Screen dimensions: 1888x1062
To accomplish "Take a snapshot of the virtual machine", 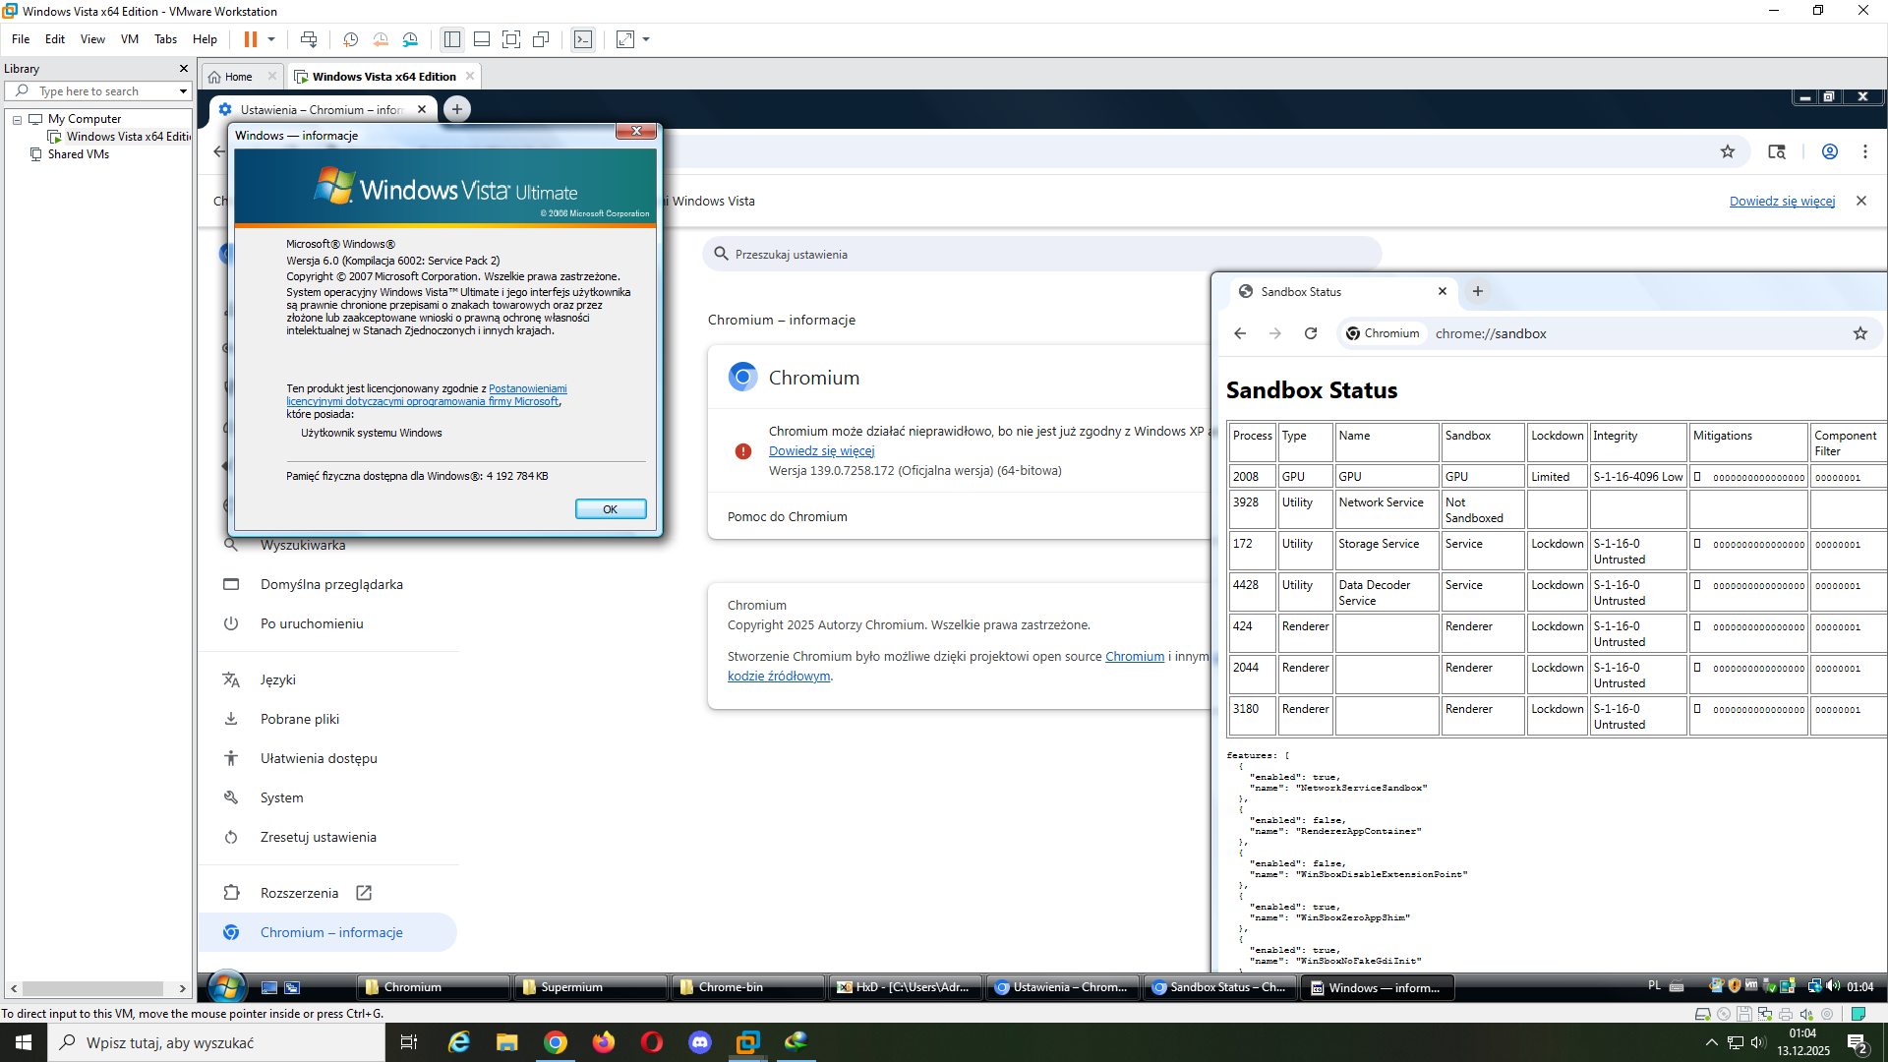I will click(350, 39).
